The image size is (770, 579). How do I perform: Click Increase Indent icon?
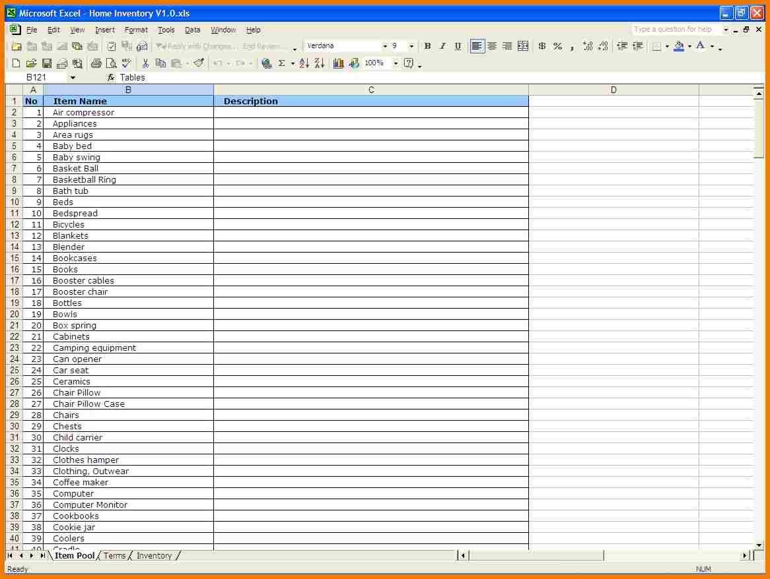click(x=637, y=46)
